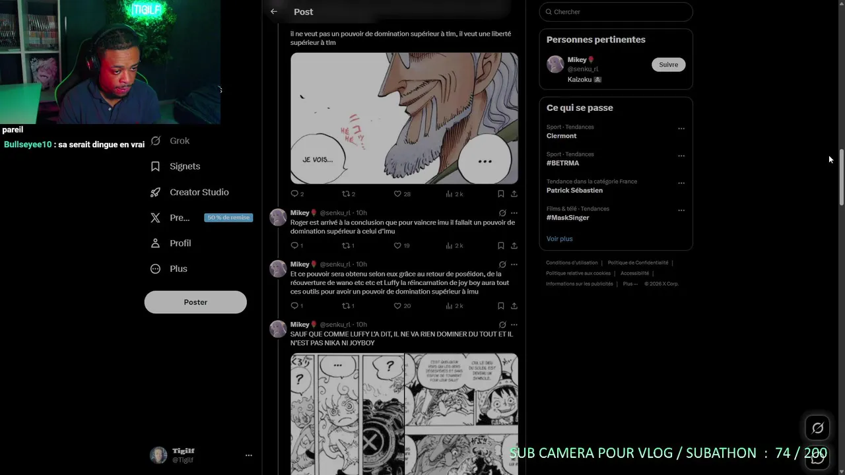Open more options on 'SAUF QUE COMME LUFFY' post
Viewport: 845px width, 475px height.
pos(514,325)
